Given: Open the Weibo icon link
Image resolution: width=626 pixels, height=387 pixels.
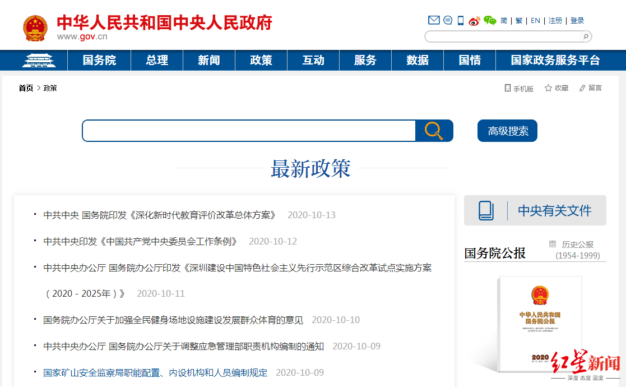Looking at the screenshot, I should coord(475,21).
